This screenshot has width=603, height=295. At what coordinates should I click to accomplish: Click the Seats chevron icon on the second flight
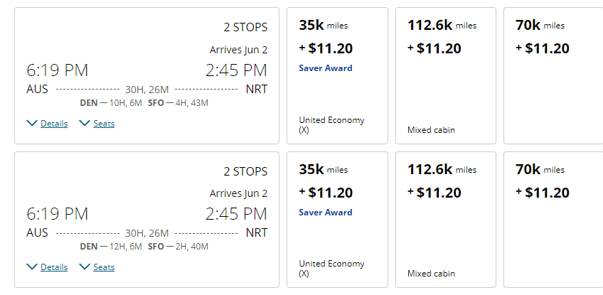click(x=85, y=267)
